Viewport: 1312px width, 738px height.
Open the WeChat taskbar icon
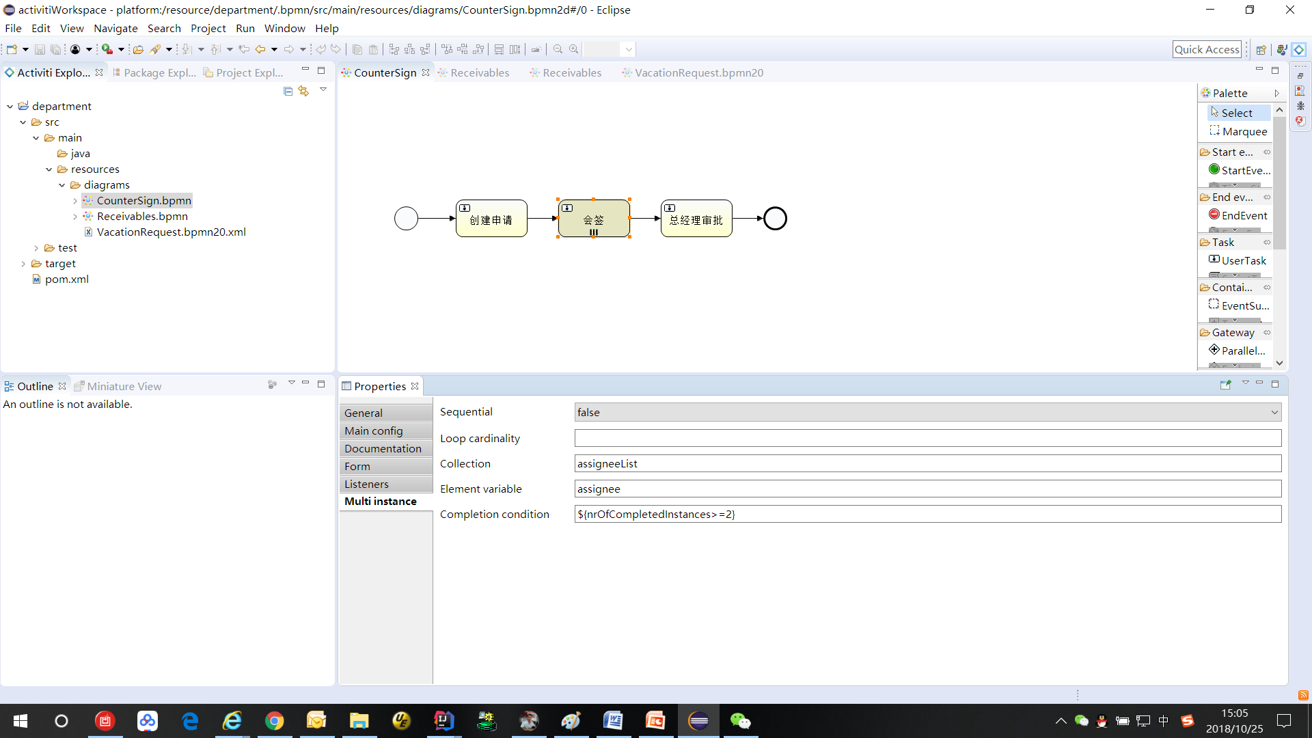click(x=741, y=721)
